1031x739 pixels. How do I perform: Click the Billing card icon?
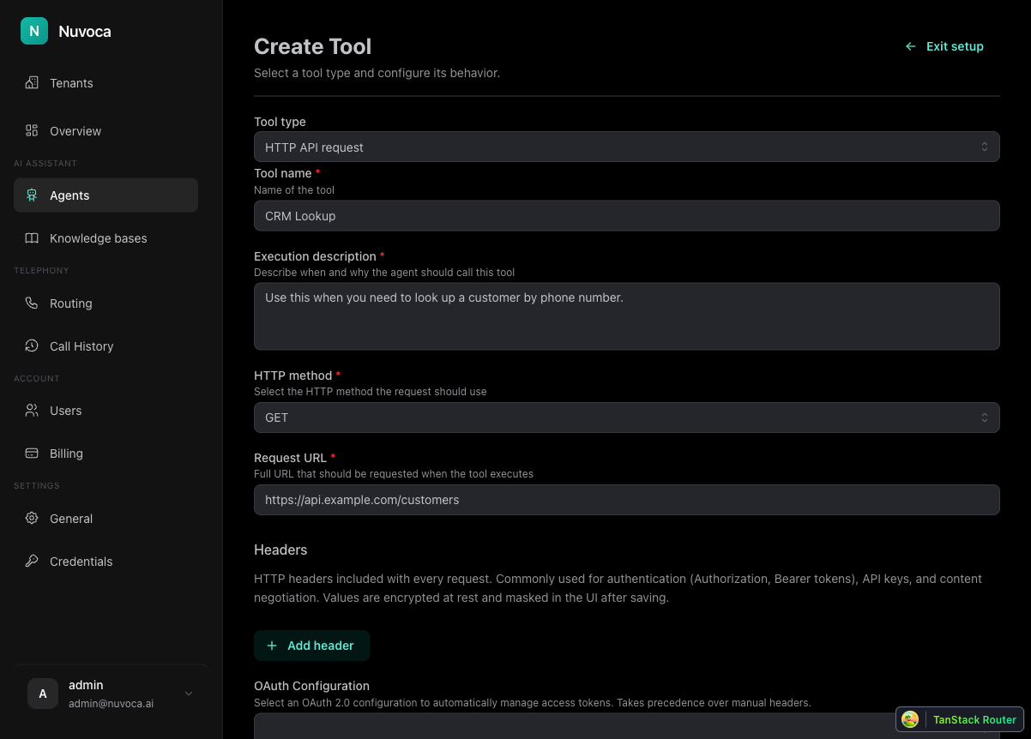(x=32, y=453)
